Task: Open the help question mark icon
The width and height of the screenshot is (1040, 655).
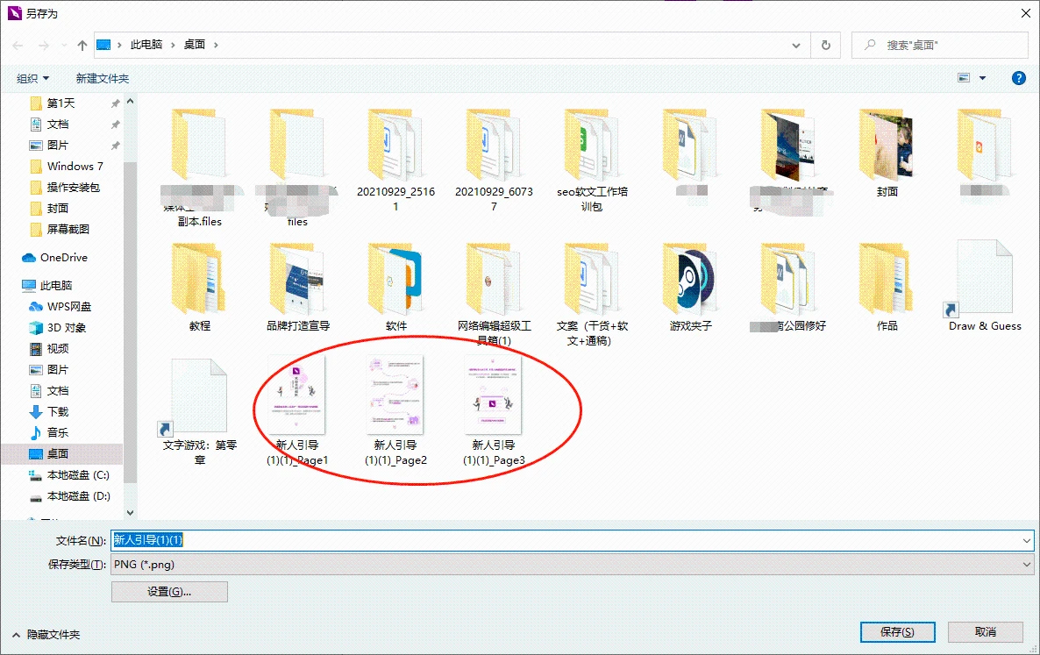Action: click(1019, 78)
